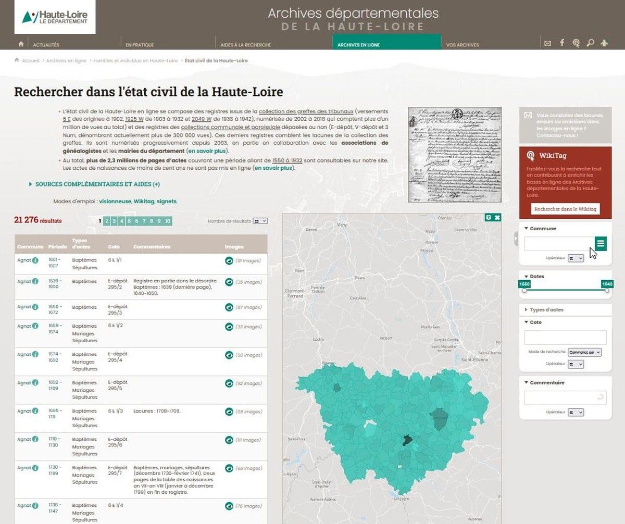
Task: View images for Agnat 1601-1607 register
Action: point(229,260)
